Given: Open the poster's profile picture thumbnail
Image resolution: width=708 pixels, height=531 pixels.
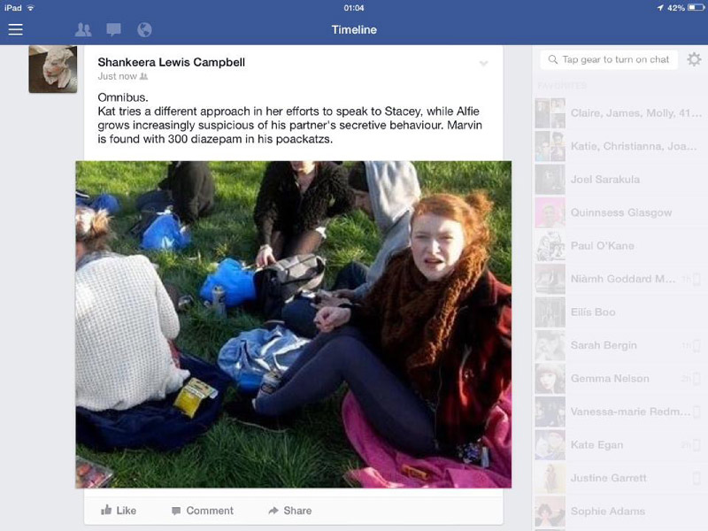Looking at the screenshot, I should [x=53, y=69].
